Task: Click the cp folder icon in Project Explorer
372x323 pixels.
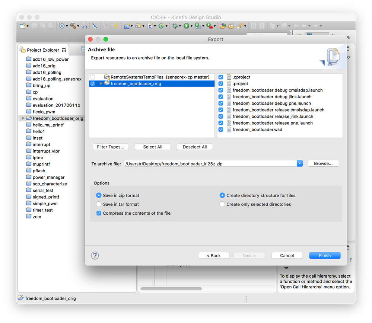Action: point(29,92)
